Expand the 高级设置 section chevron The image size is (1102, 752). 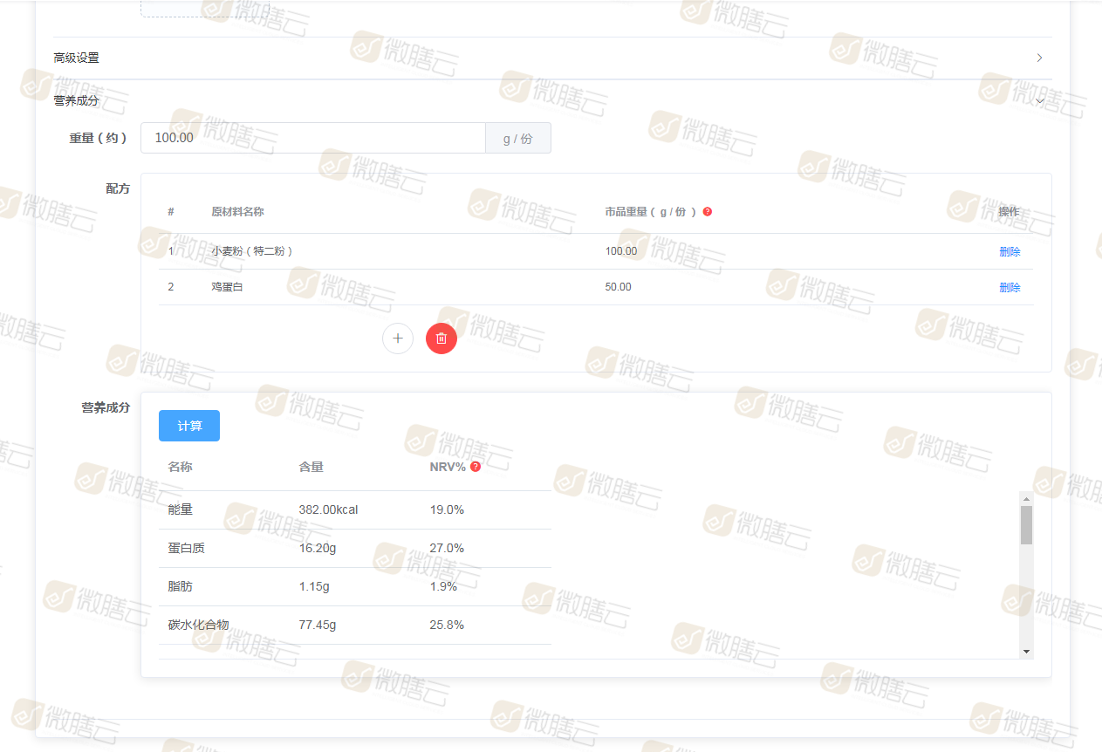[x=1039, y=58]
